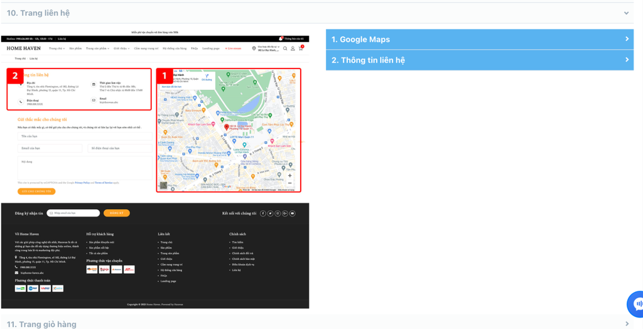Open the 'FAQs' navigation menu item
Viewport: 643px width, 329px height.
(195, 48)
